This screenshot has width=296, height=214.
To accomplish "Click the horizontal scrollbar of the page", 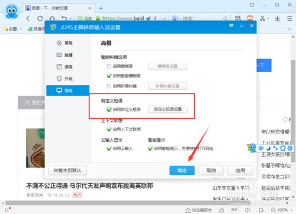I will [128, 203].
